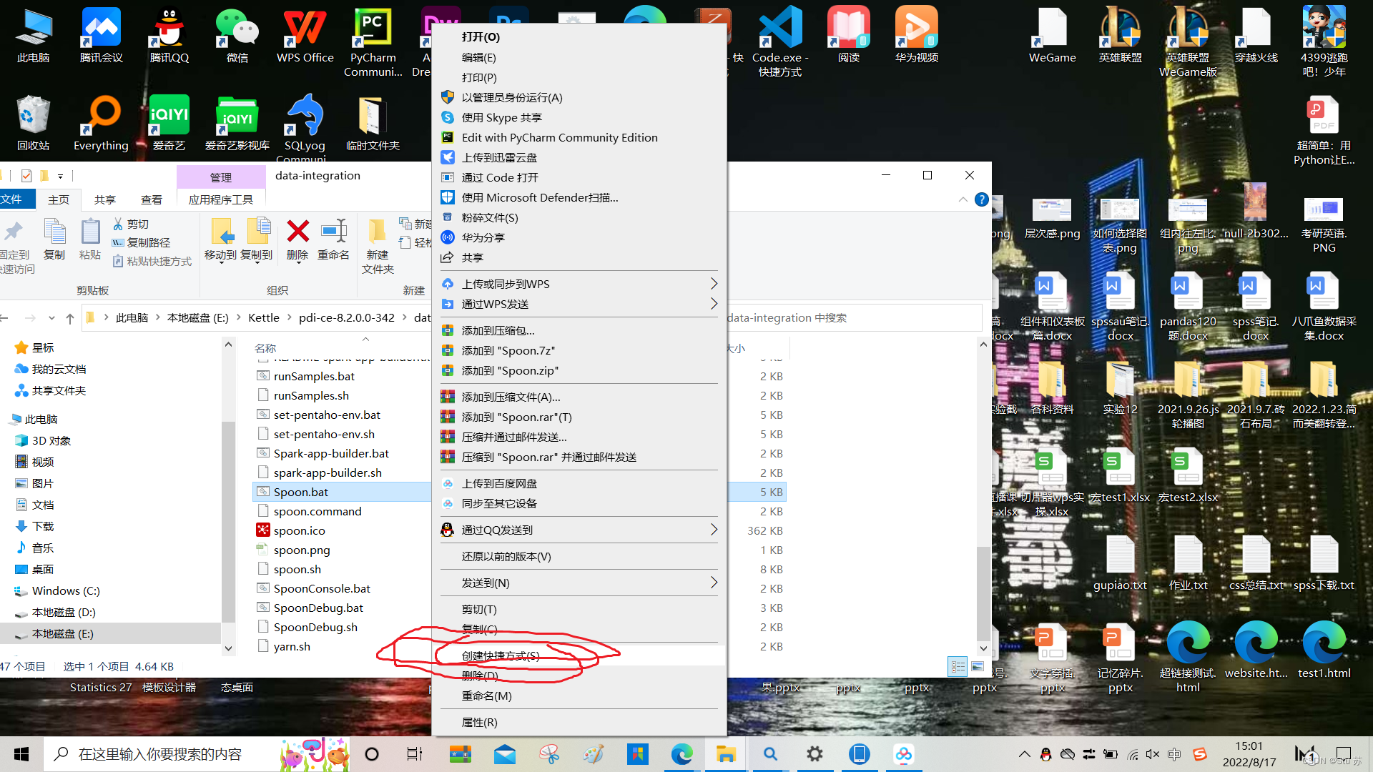
Task: Switch to large icons view button
Action: (x=978, y=666)
